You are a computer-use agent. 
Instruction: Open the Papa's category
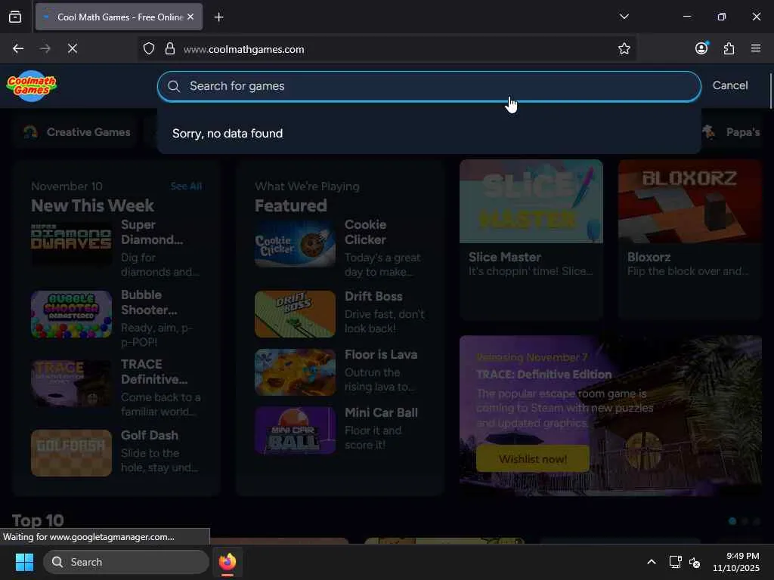[x=732, y=132]
